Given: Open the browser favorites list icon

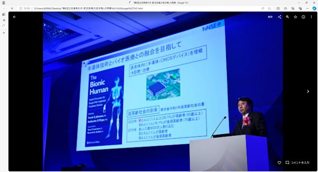Looking at the screenshot, I should pyautogui.click(x=285, y=8).
